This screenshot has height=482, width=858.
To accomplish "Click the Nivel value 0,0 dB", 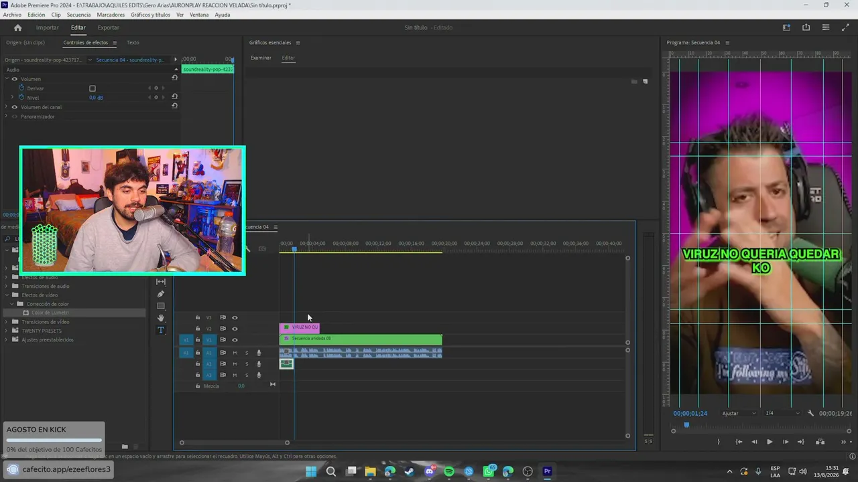I will [96, 98].
